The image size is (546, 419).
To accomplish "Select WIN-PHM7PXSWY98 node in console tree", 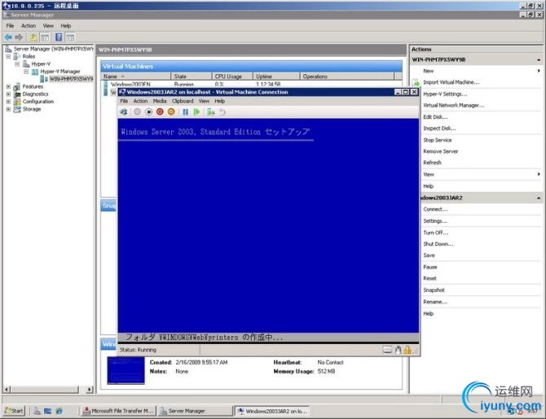I will pyautogui.click(x=71, y=79).
